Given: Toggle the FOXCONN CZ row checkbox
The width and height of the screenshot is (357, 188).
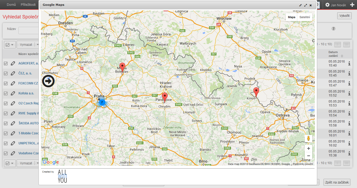Looking at the screenshot, I should (6, 83).
